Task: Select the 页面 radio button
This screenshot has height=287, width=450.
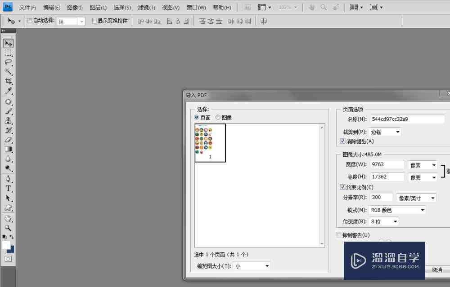Action: [197, 117]
